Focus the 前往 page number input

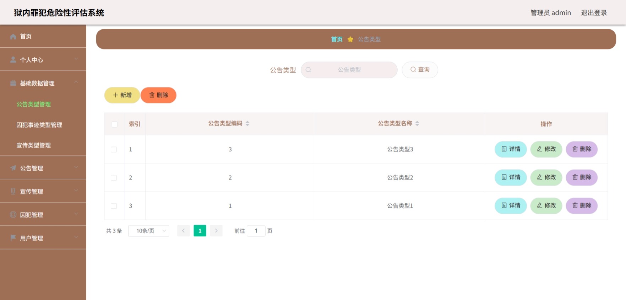[x=256, y=231]
